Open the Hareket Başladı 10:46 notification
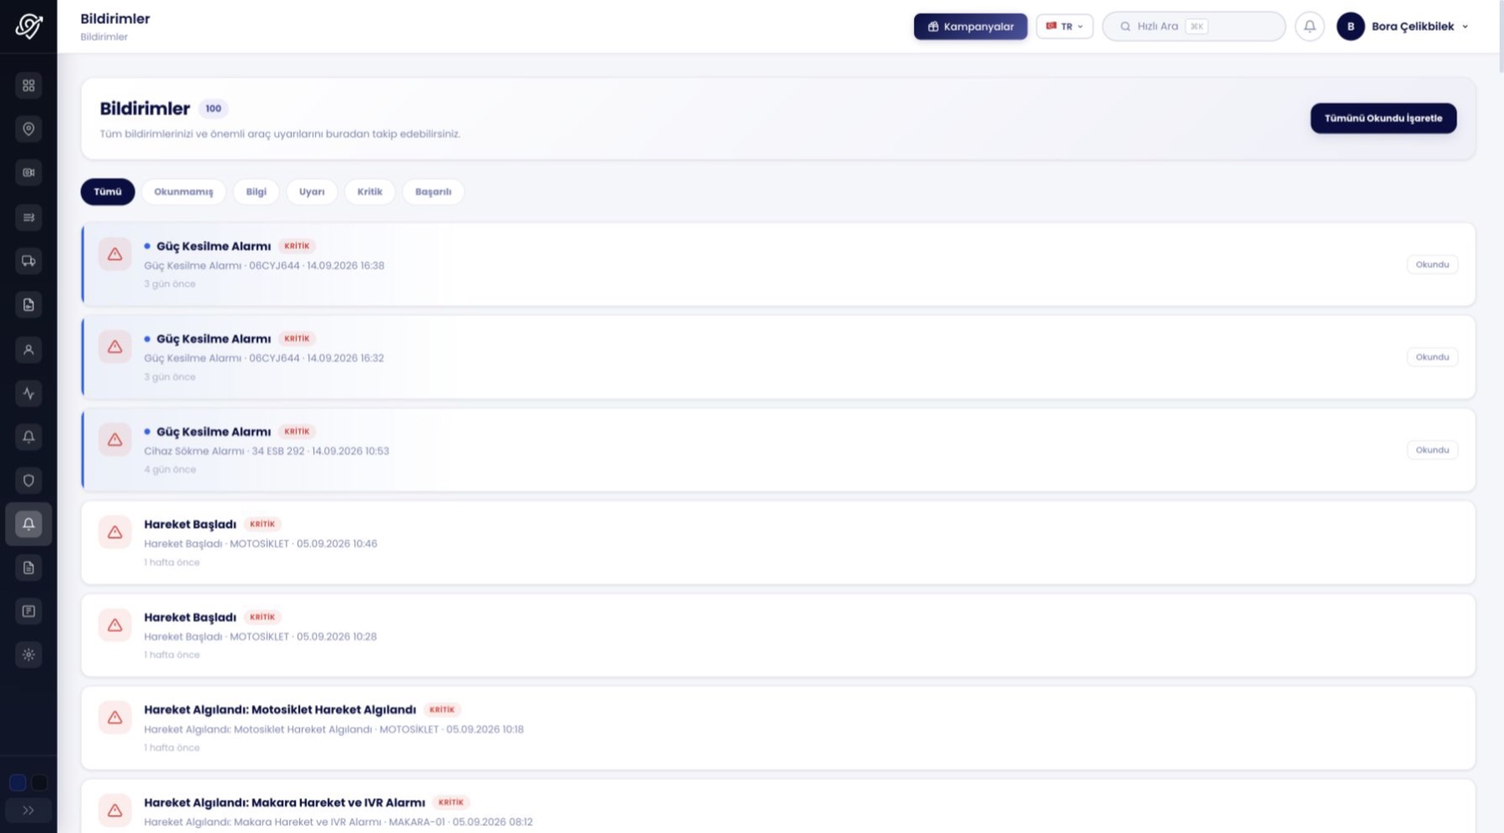 tap(778, 542)
